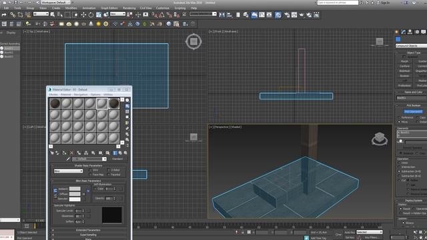Open the Material Editor toolbar icon

pos(278,15)
